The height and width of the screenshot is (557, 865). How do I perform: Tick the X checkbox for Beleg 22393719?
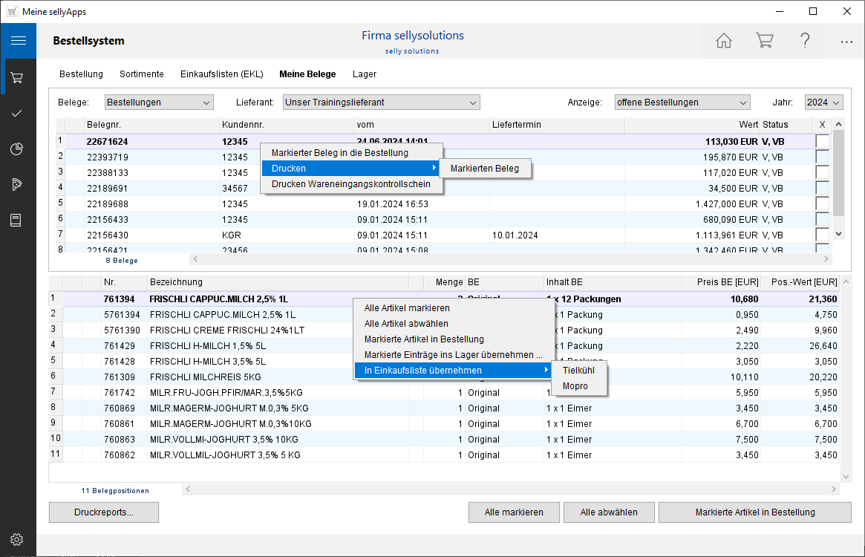click(822, 157)
